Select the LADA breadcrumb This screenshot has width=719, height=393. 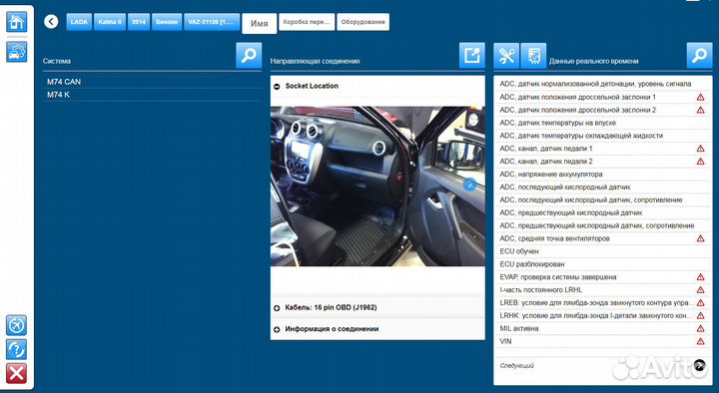click(79, 22)
